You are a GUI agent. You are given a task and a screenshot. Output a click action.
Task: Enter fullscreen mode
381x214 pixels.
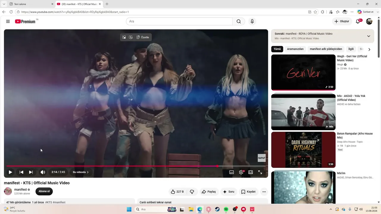coord(260,172)
